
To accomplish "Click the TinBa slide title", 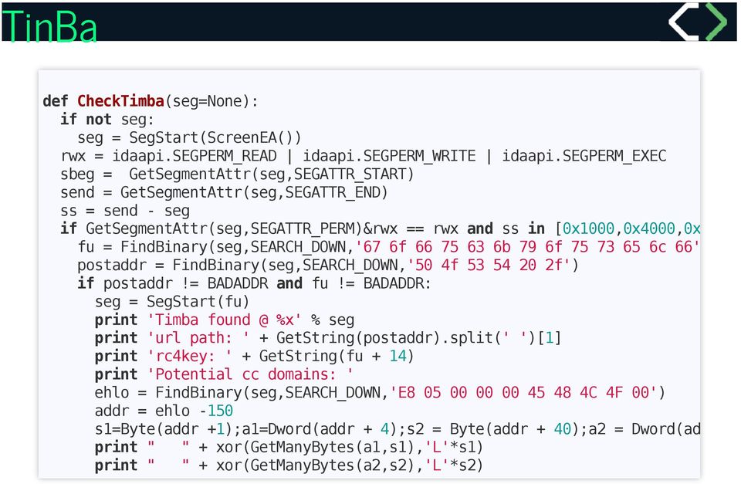I will [49, 26].
